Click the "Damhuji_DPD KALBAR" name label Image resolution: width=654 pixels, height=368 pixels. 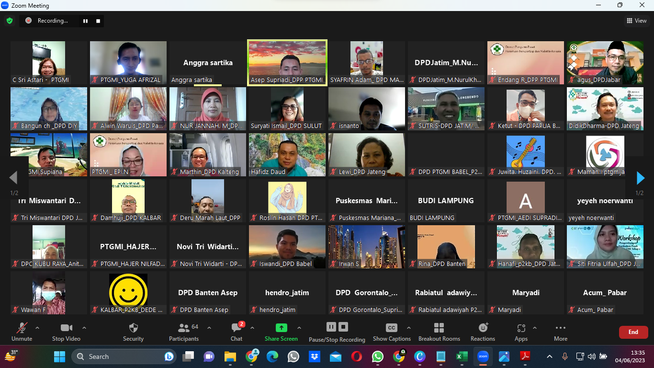pyautogui.click(x=131, y=218)
